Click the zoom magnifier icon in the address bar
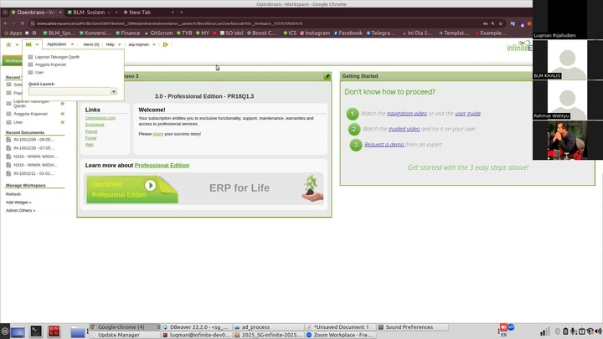Viewport: 603px width, 339px height. (x=493, y=23)
